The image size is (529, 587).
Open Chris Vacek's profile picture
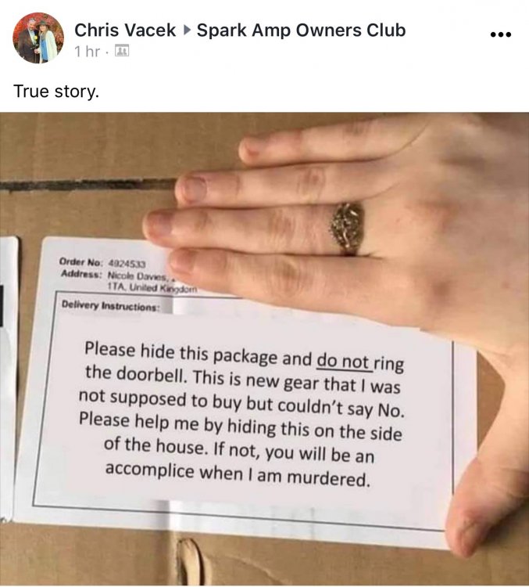tap(38, 38)
